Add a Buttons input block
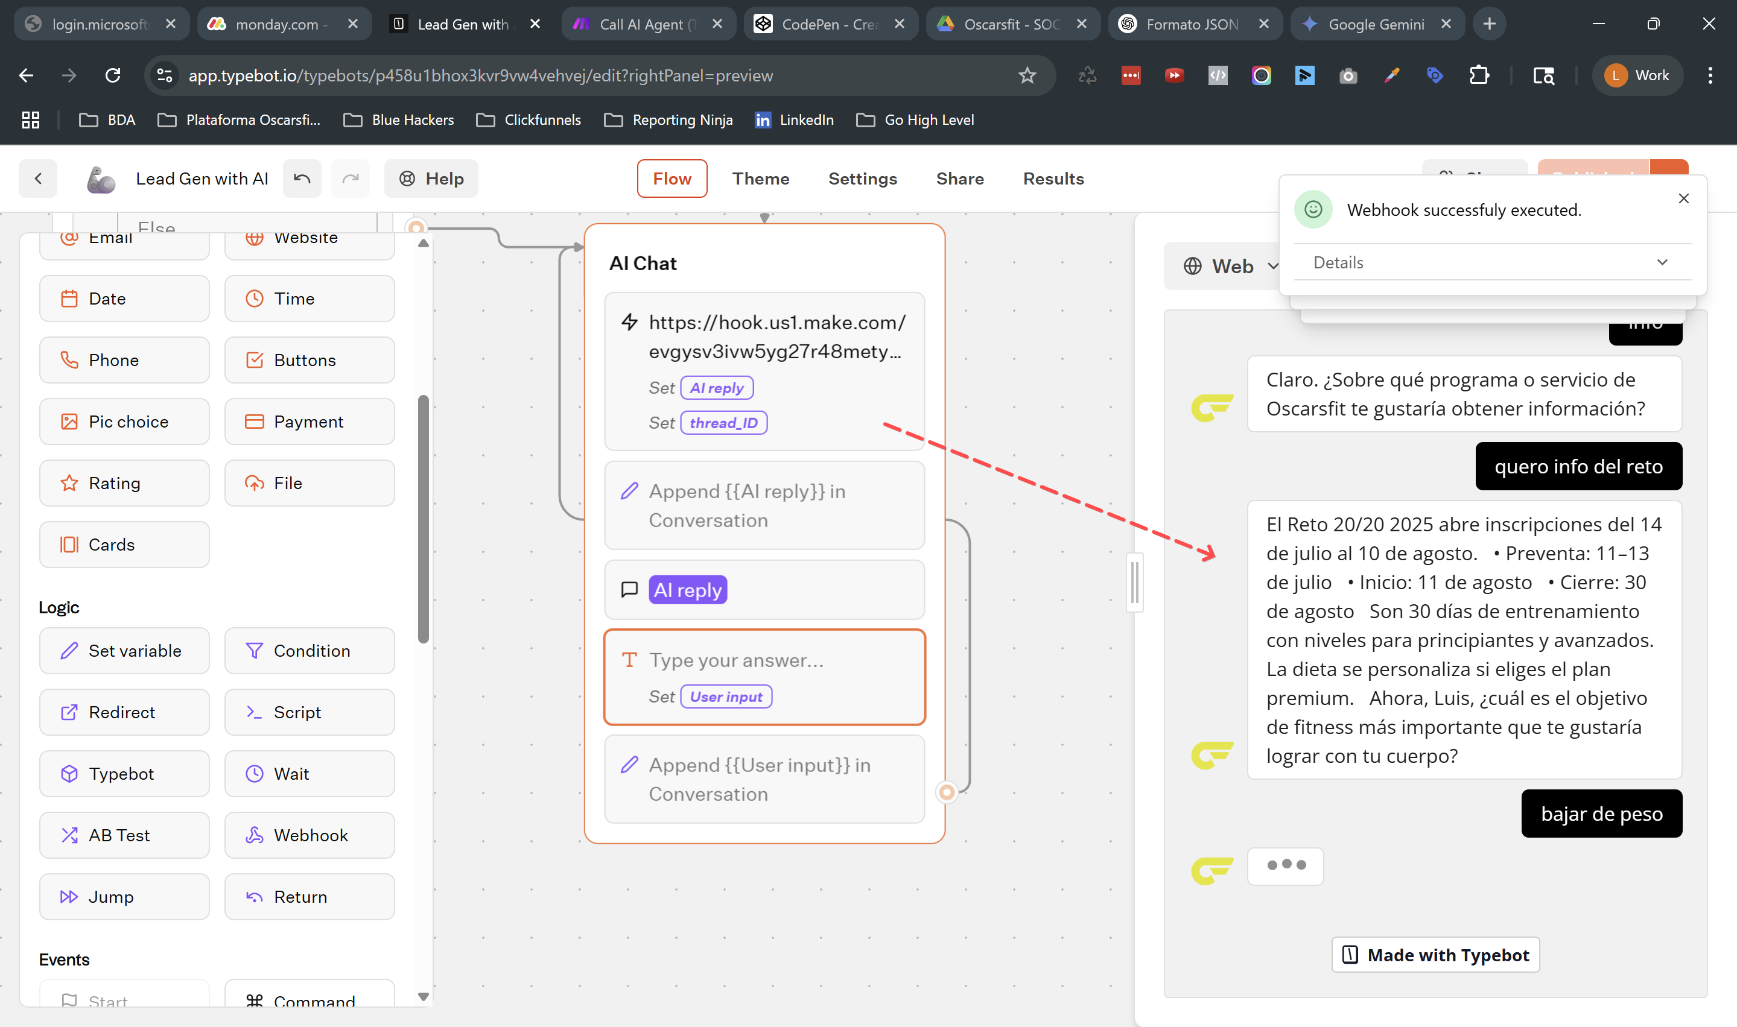 310,360
